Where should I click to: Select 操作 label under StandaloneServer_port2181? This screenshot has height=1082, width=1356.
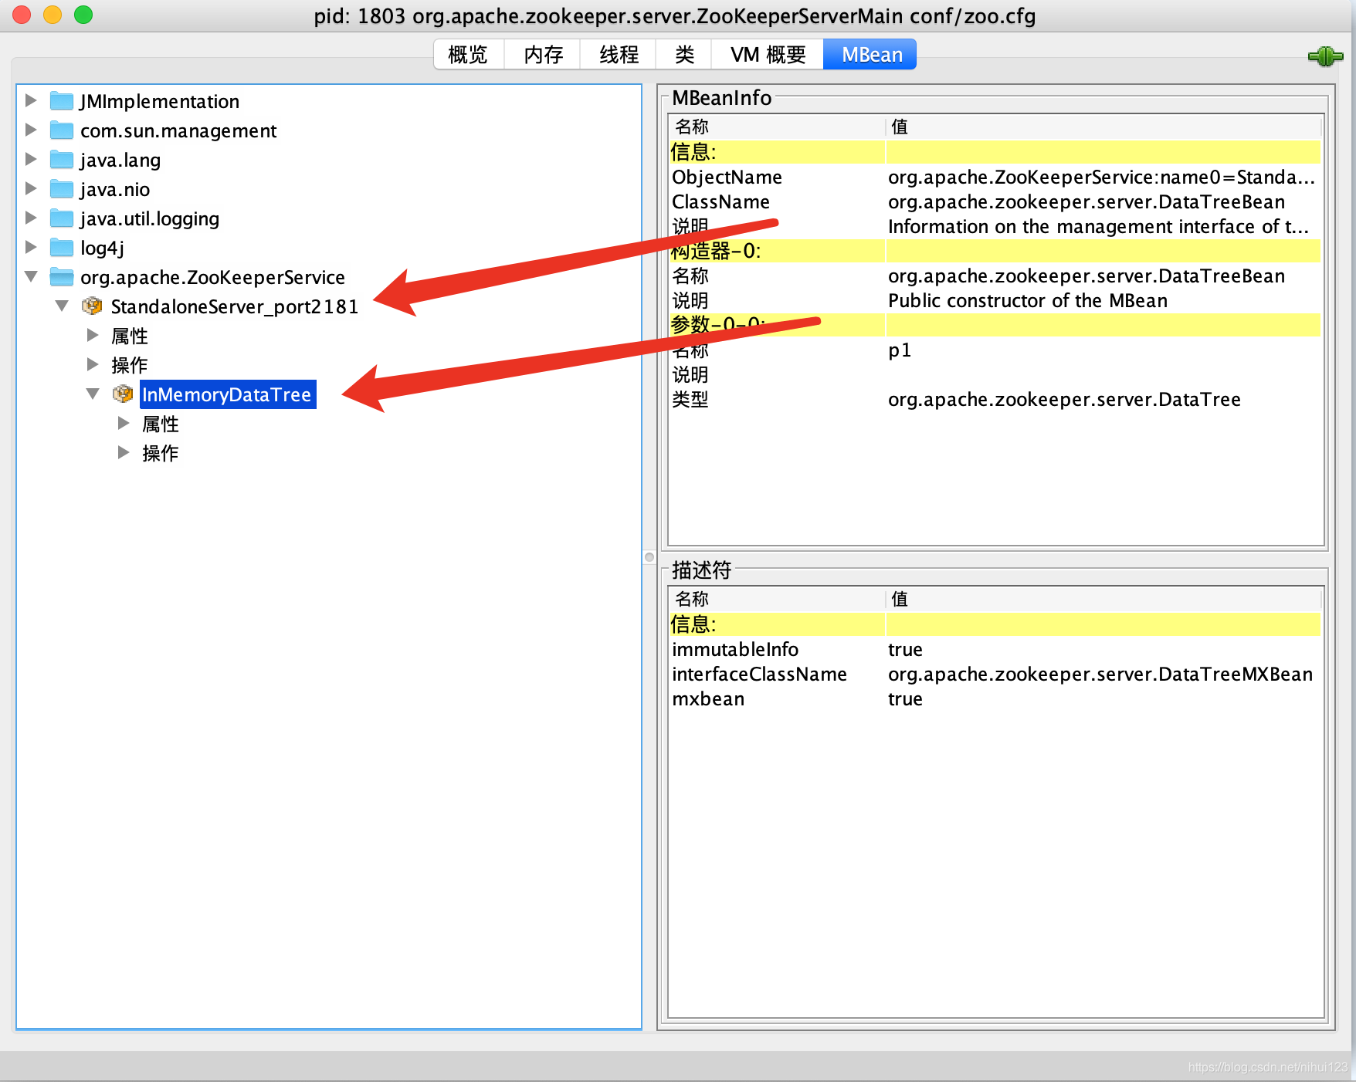(x=130, y=365)
